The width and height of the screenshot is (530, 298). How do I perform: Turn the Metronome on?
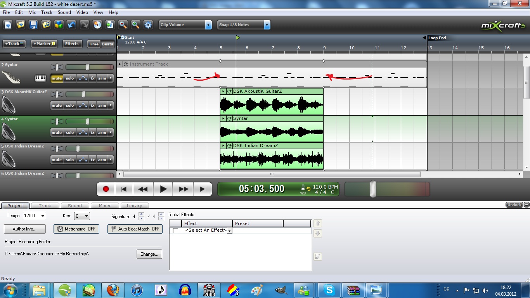coord(76,229)
